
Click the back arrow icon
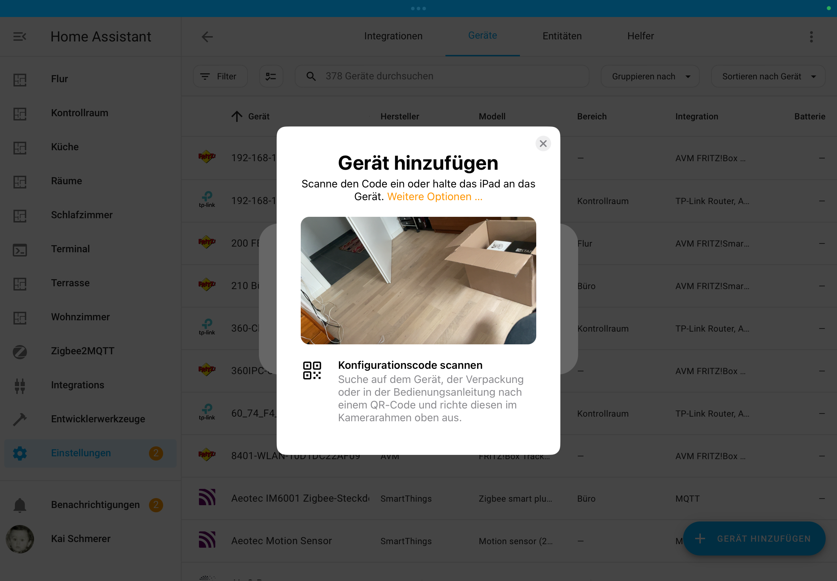coord(207,36)
